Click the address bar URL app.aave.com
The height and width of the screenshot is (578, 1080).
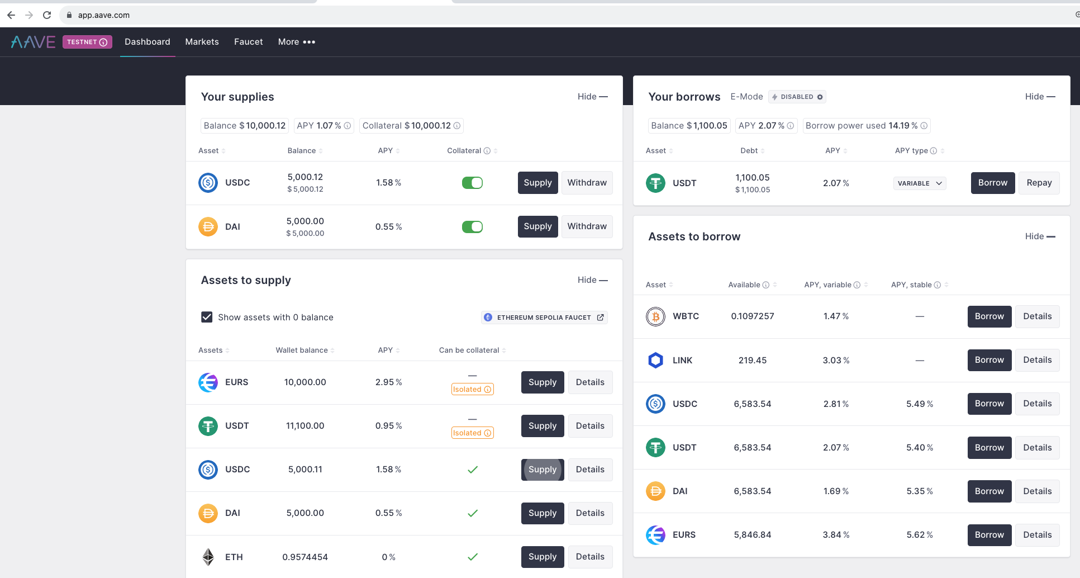pos(104,15)
